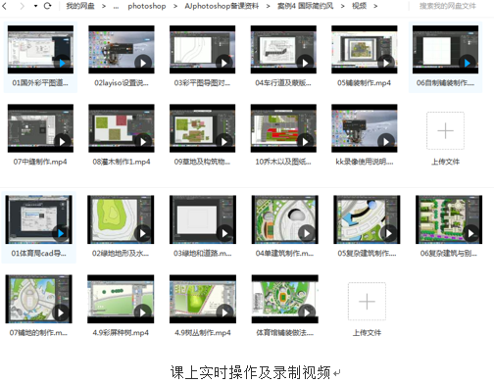Play the 05铺装制作.mp4 video
This screenshot has width=494, height=384.
coord(386,63)
